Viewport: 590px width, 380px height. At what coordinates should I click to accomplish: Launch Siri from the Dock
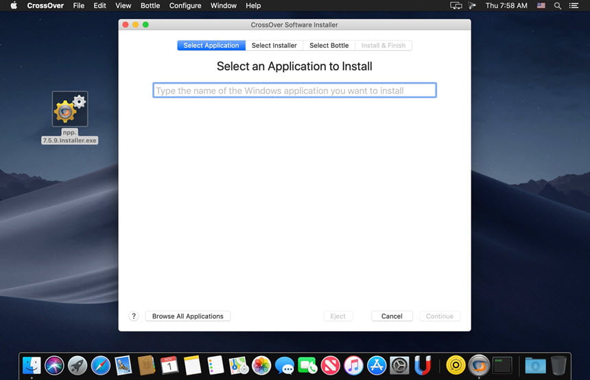pos(55,365)
